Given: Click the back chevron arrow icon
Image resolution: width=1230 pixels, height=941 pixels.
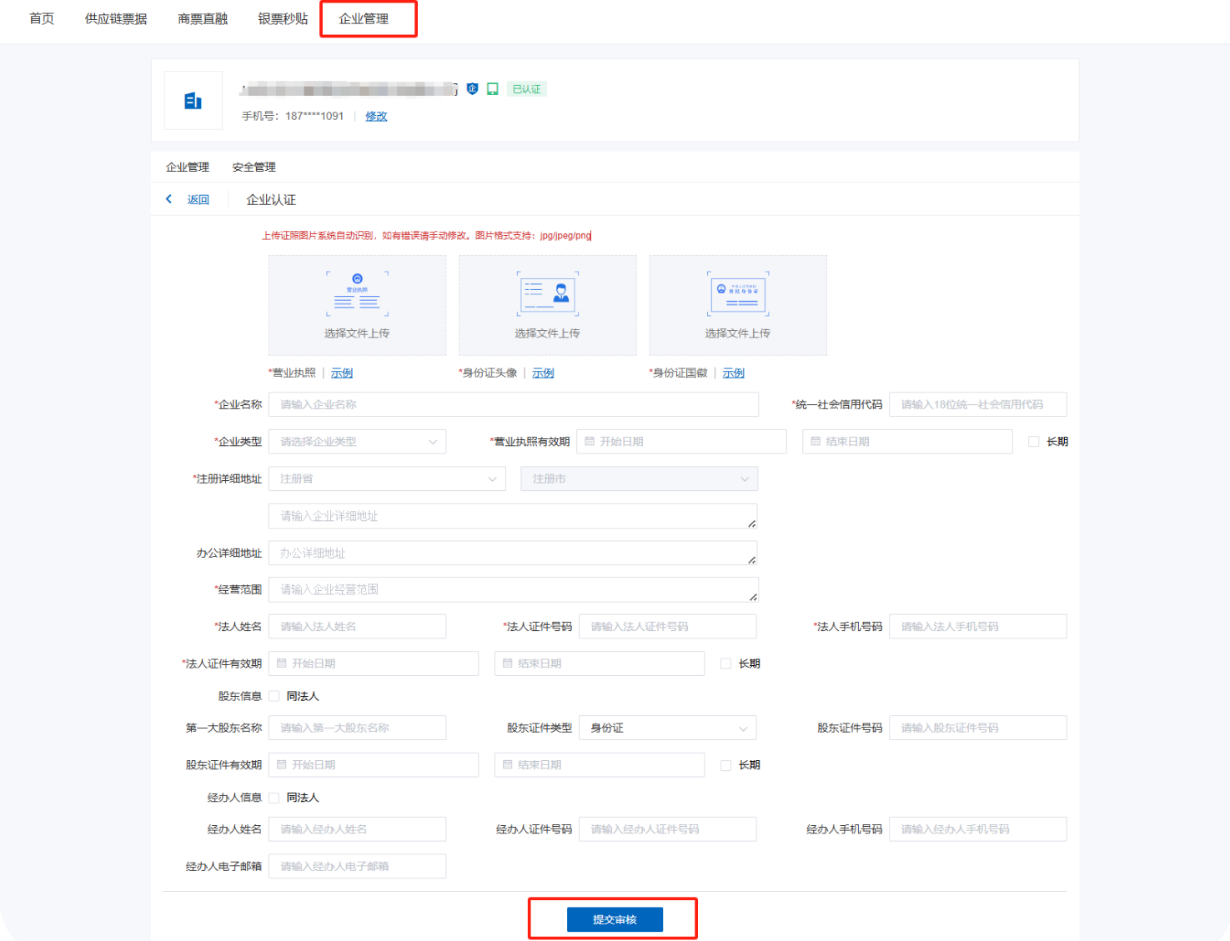Looking at the screenshot, I should click(x=168, y=199).
